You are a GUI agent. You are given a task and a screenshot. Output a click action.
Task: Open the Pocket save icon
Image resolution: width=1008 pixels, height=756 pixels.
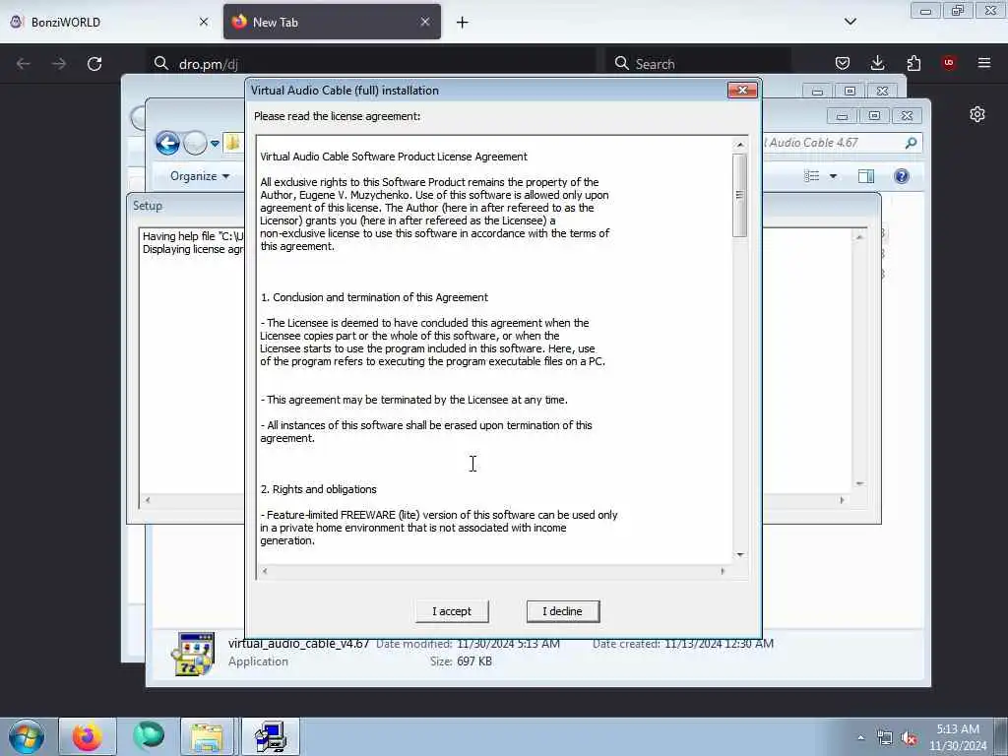(843, 63)
